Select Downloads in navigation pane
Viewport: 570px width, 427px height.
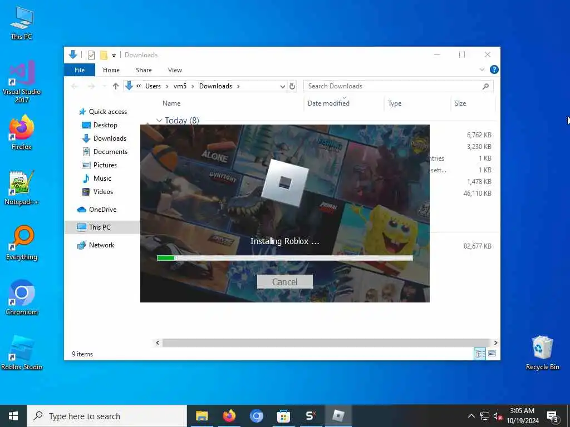click(x=110, y=138)
